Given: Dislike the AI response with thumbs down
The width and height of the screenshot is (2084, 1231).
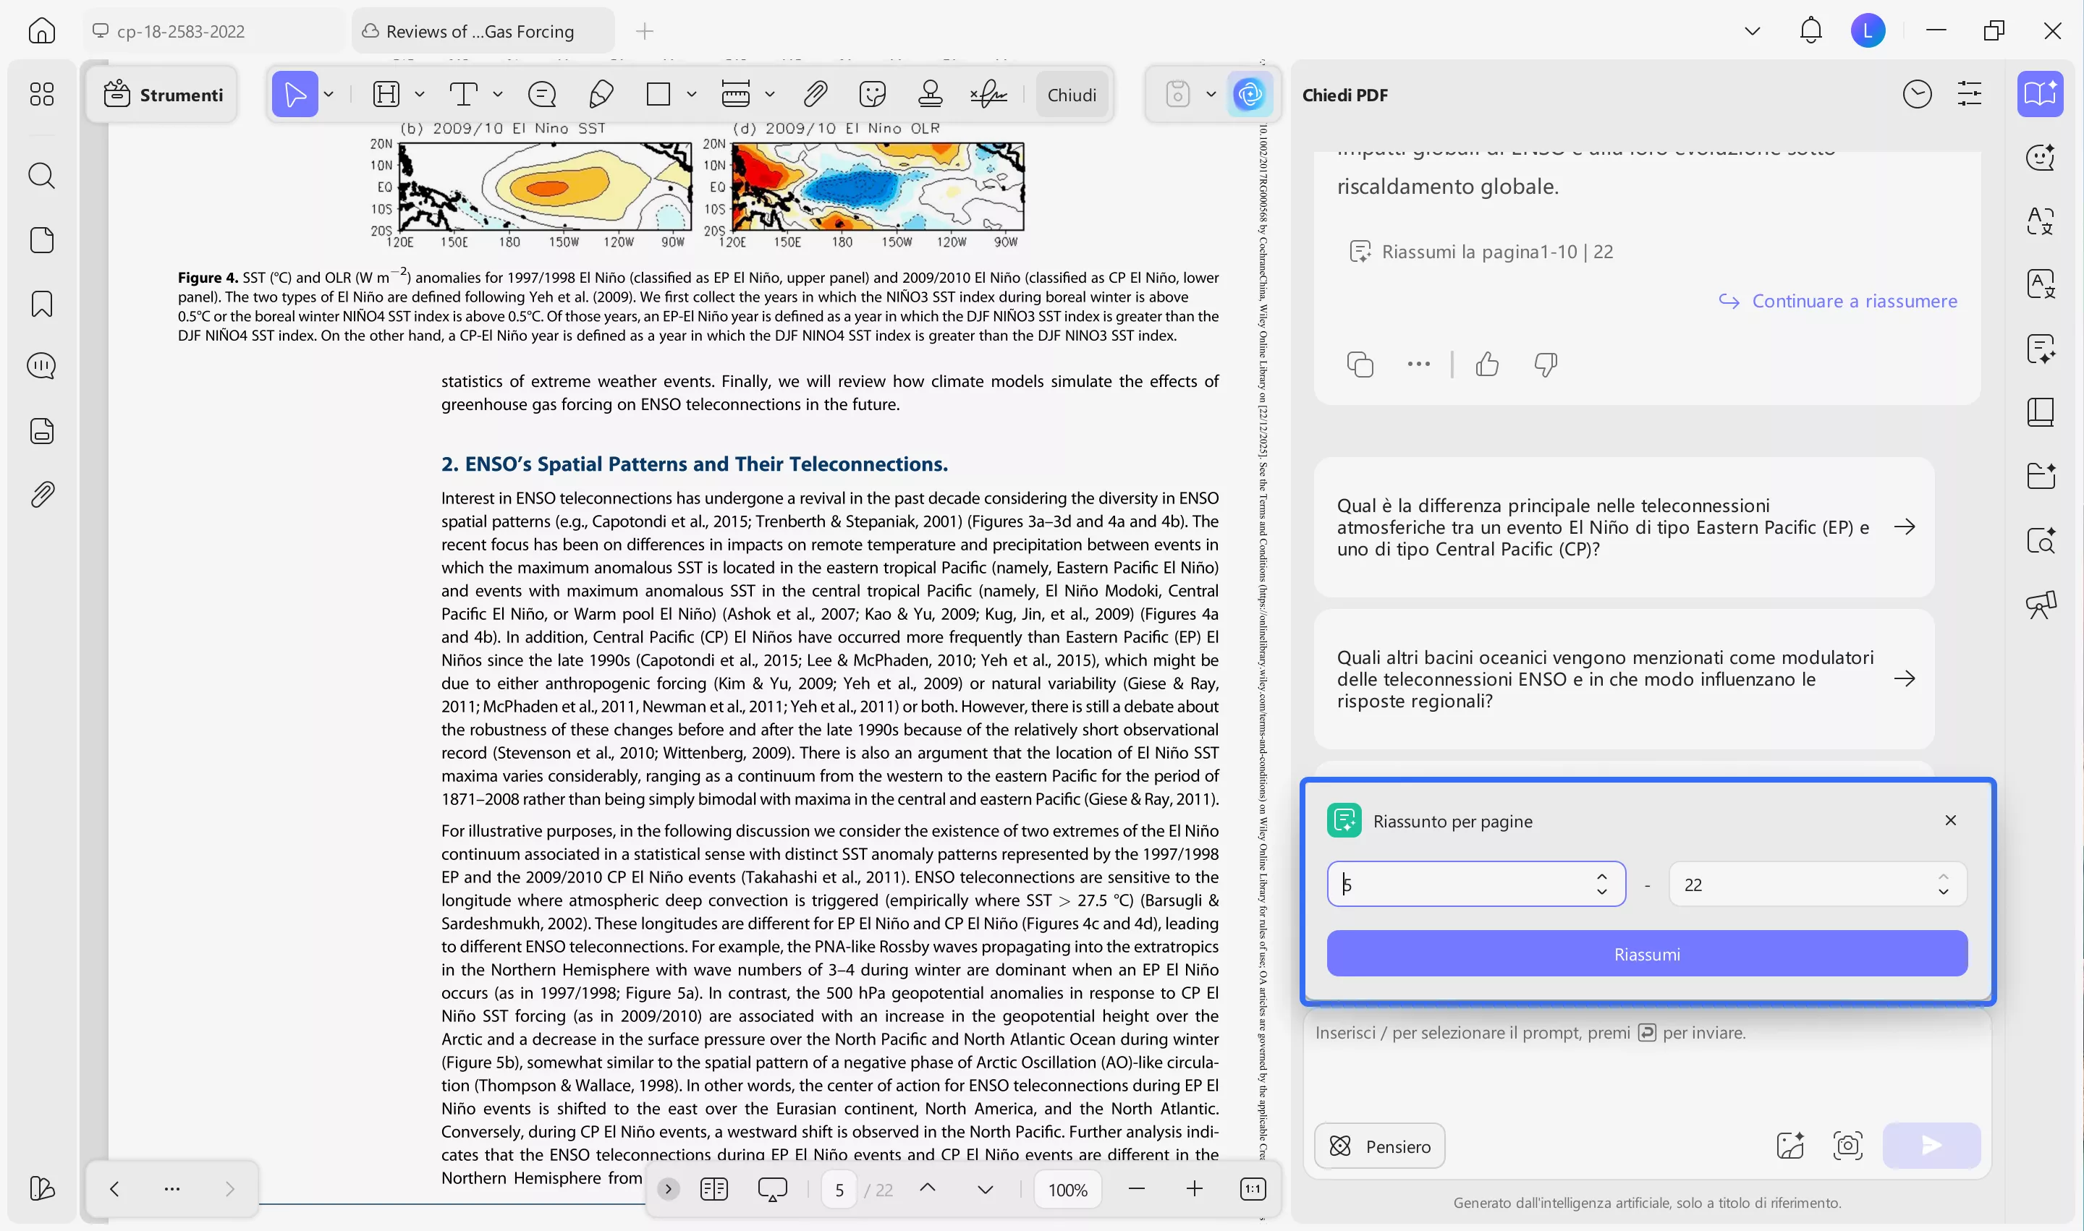Looking at the screenshot, I should (x=1546, y=364).
